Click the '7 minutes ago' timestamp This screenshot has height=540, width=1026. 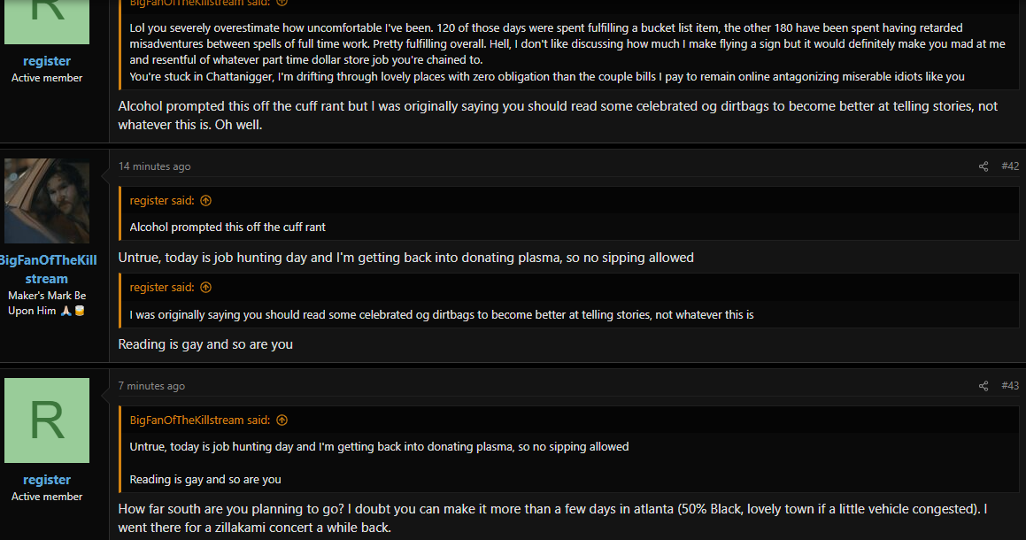151,386
